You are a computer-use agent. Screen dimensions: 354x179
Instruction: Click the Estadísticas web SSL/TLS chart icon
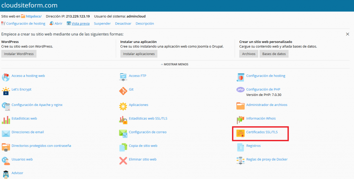point(123,120)
